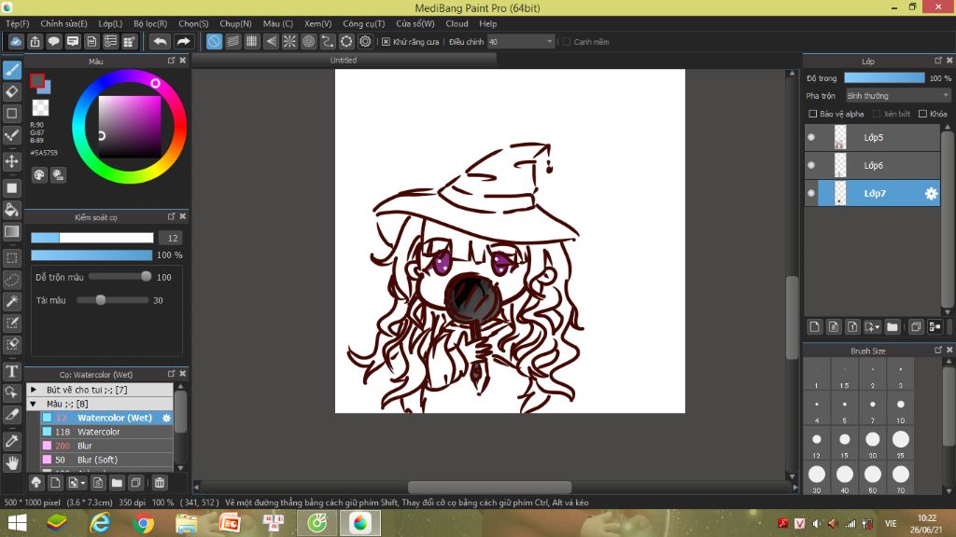Select the Blur brush with size 200
This screenshot has height=537, width=956.
pyautogui.click(x=106, y=446)
